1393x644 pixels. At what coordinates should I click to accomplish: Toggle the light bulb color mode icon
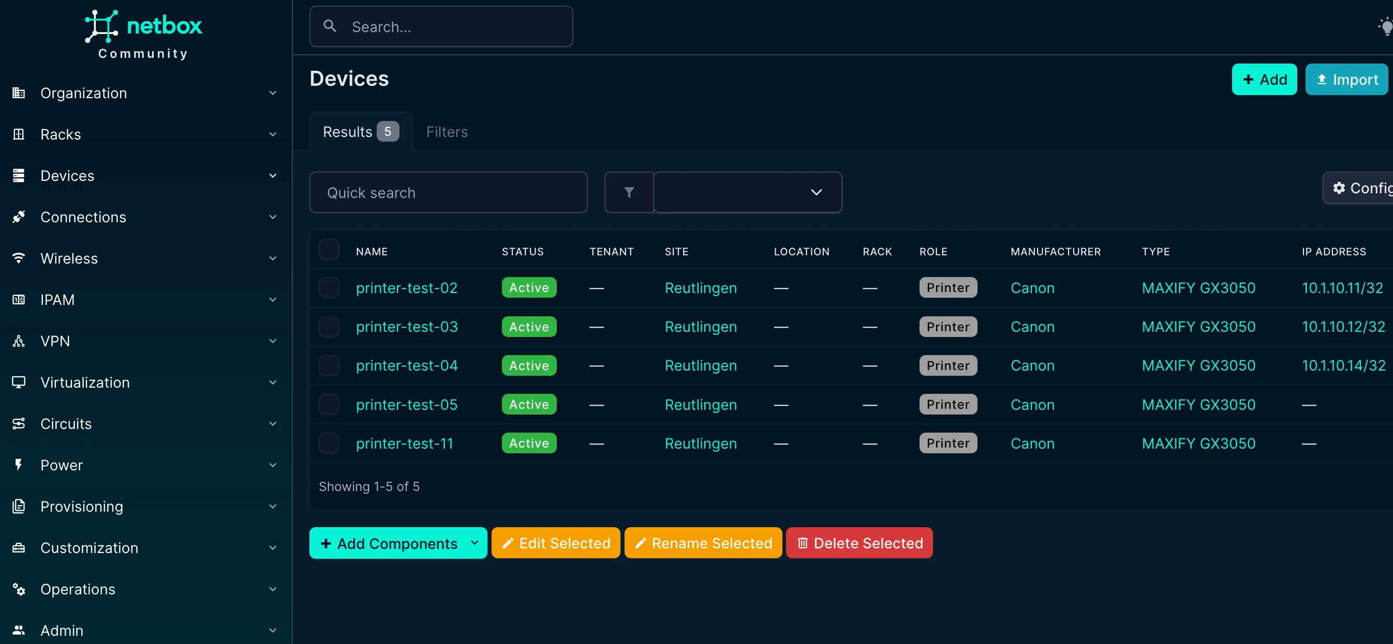[x=1385, y=26]
